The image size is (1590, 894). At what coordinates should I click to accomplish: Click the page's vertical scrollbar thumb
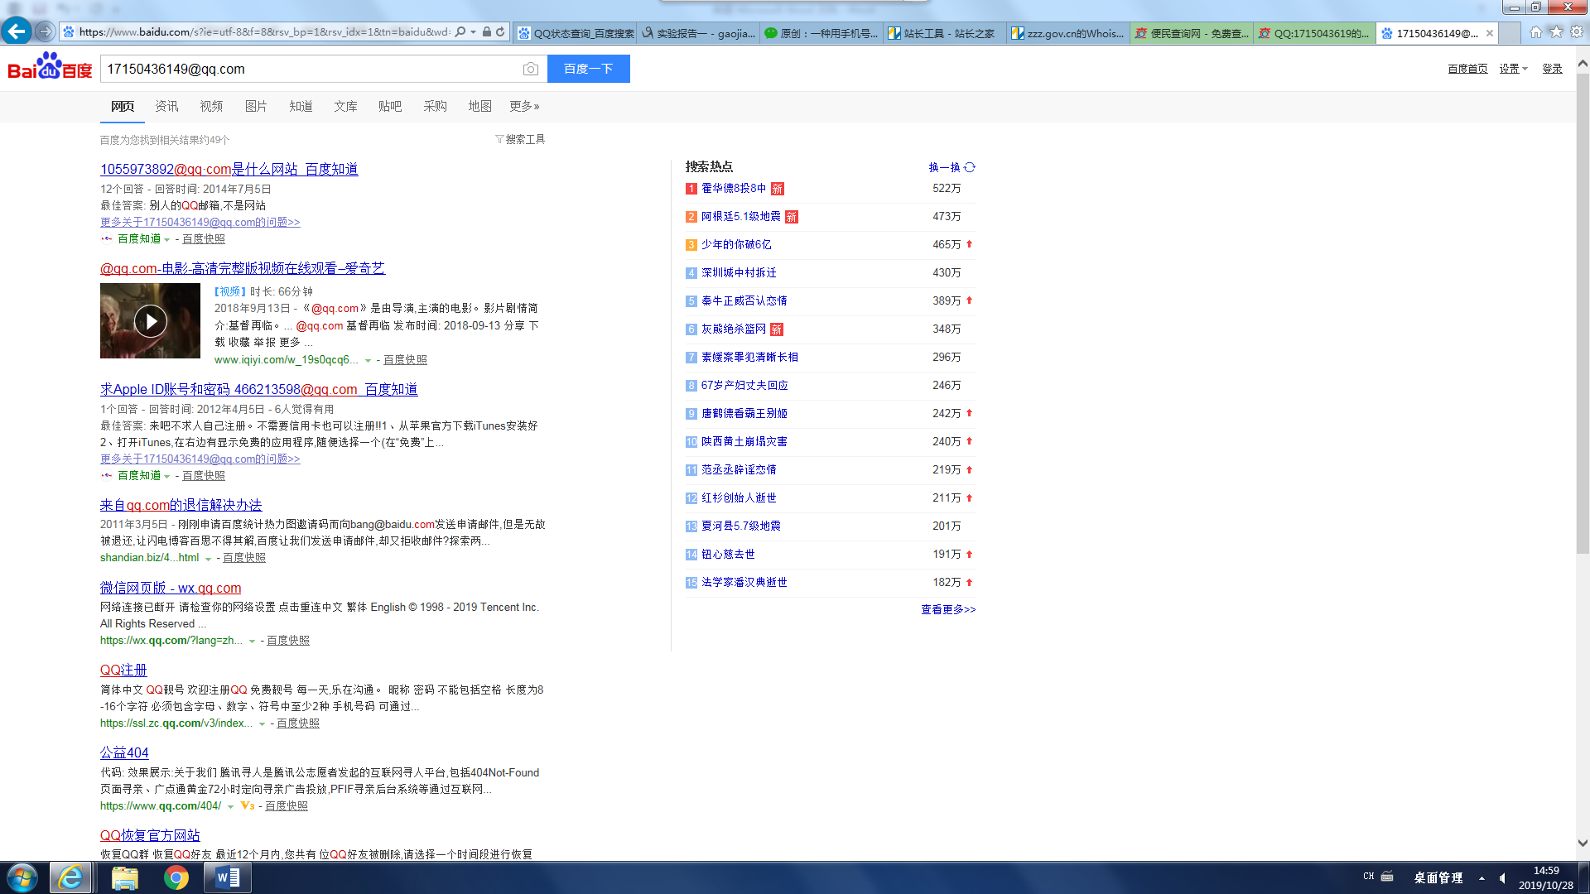coord(1583,315)
